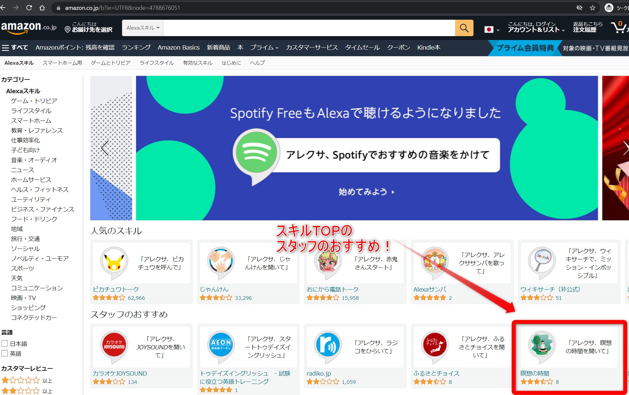Click the browser reload icon
Screen dimensions: 629x395
click(29, 8)
